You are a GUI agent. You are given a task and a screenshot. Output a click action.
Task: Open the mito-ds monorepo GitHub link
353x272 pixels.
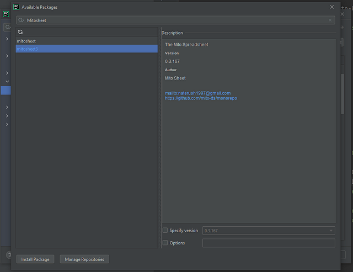click(201, 98)
